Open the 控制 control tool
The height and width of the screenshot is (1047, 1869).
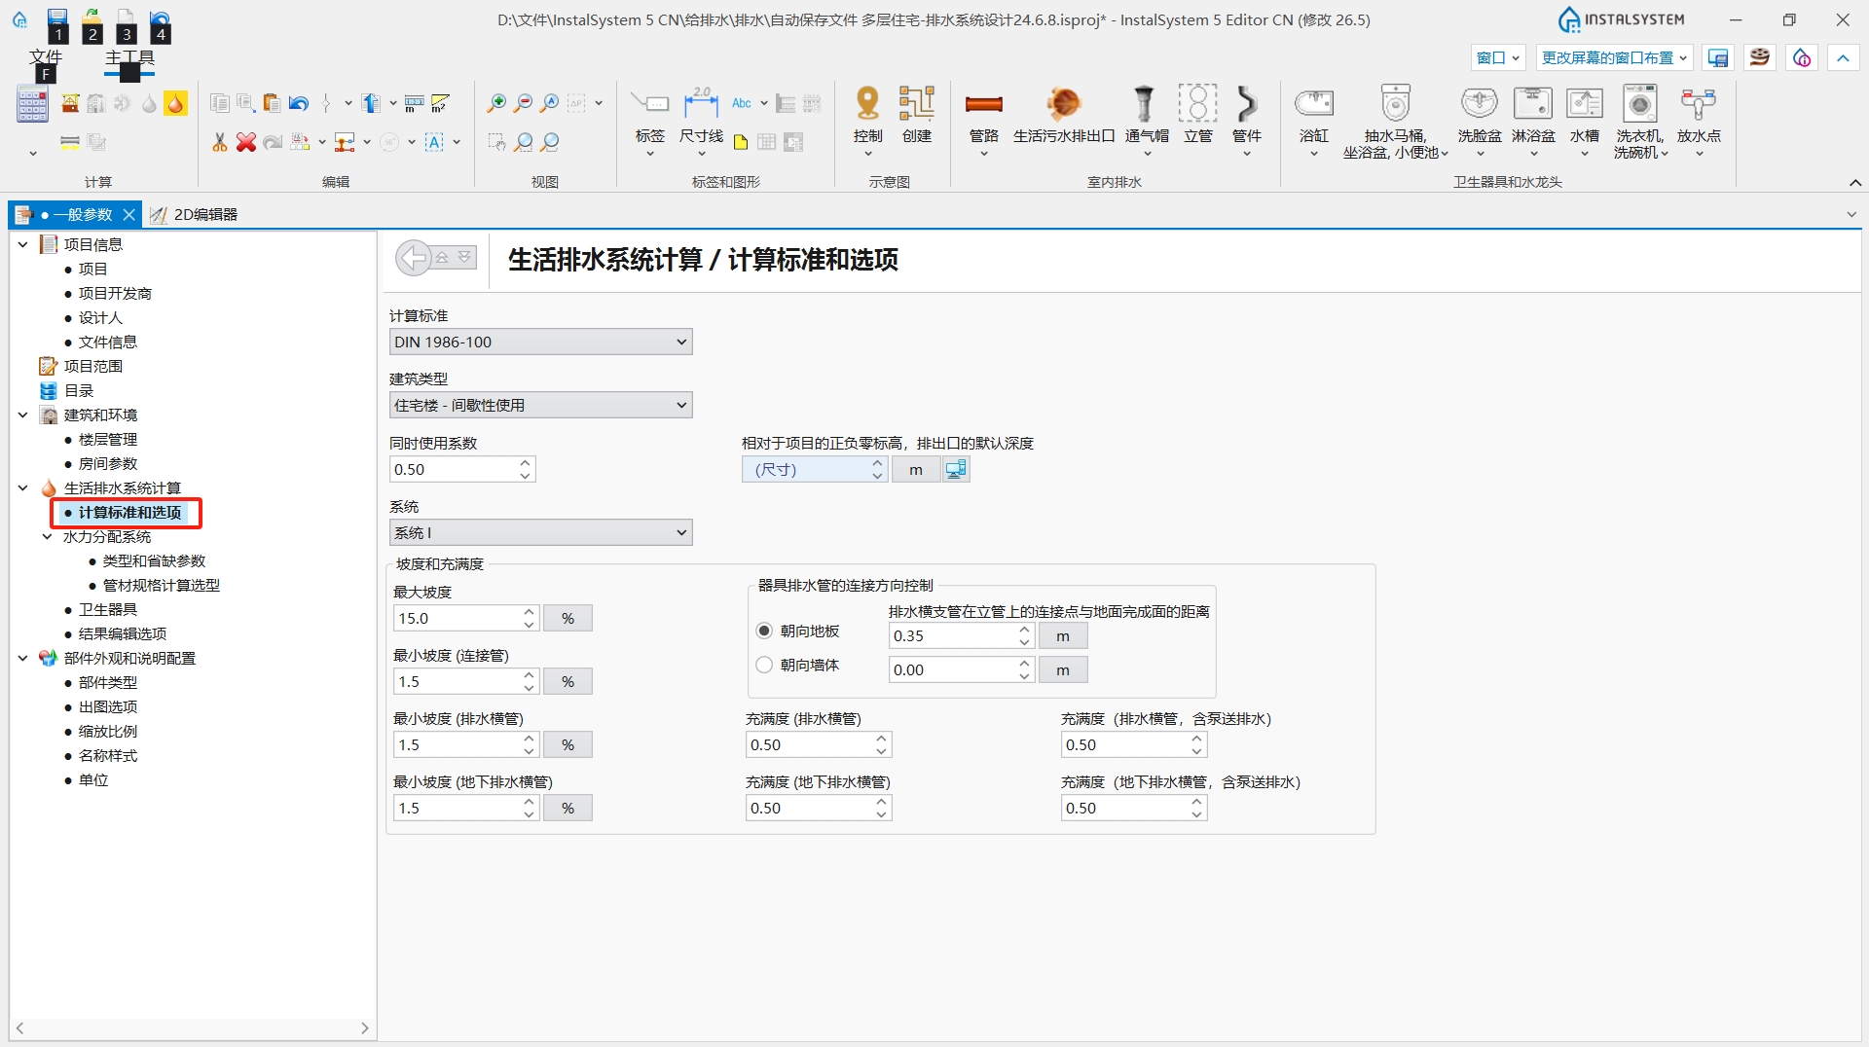point(867,120)
